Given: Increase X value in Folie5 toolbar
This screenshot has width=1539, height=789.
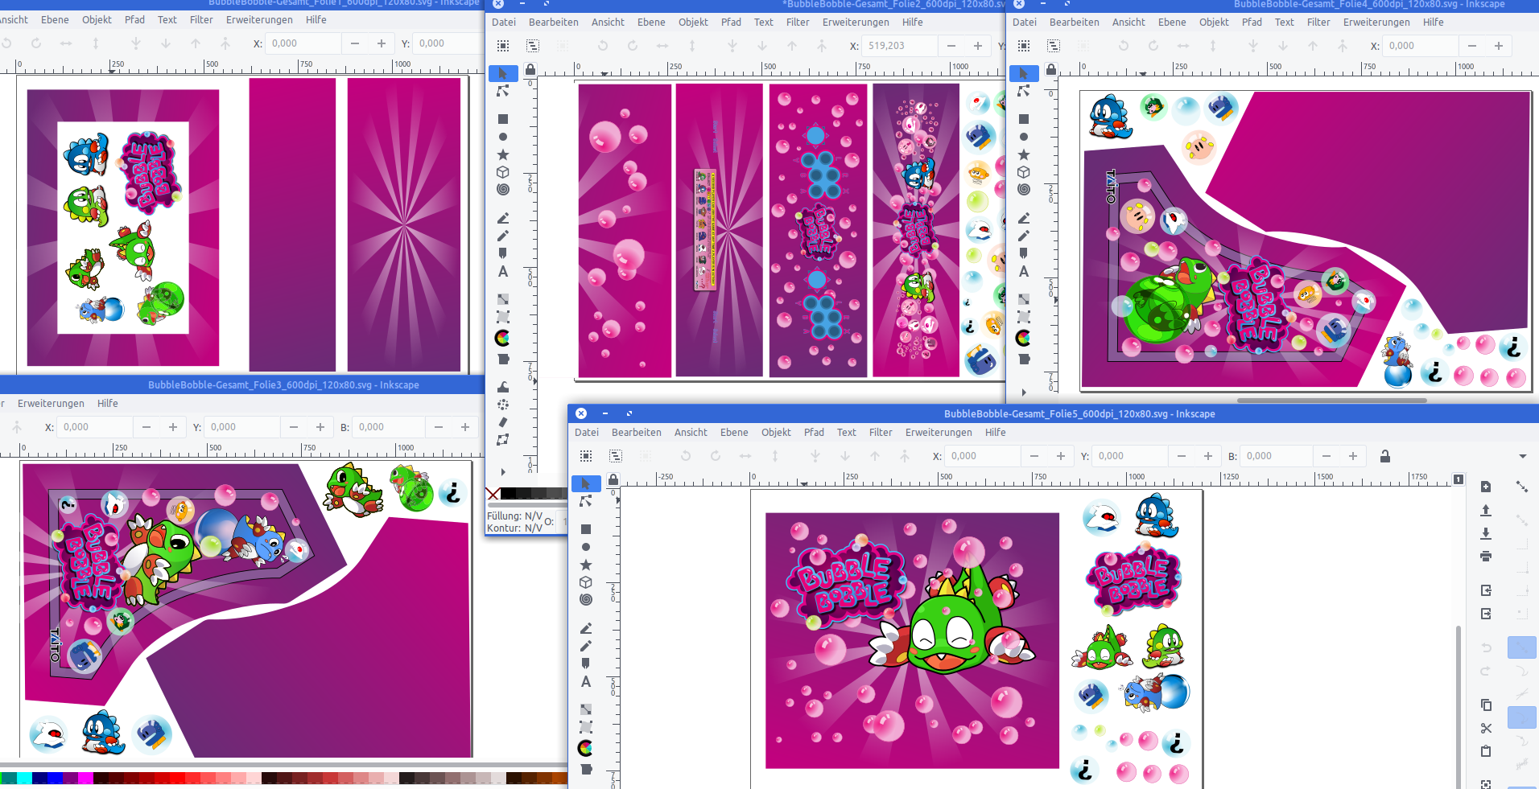Looking at the screenshot, I should click(1061, 456).
